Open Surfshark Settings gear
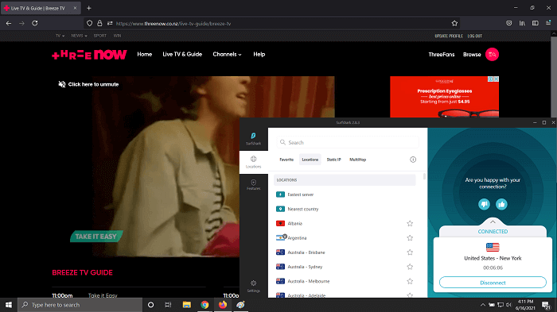This screenshot has height=312, width=557. click(x=253, y=286)
